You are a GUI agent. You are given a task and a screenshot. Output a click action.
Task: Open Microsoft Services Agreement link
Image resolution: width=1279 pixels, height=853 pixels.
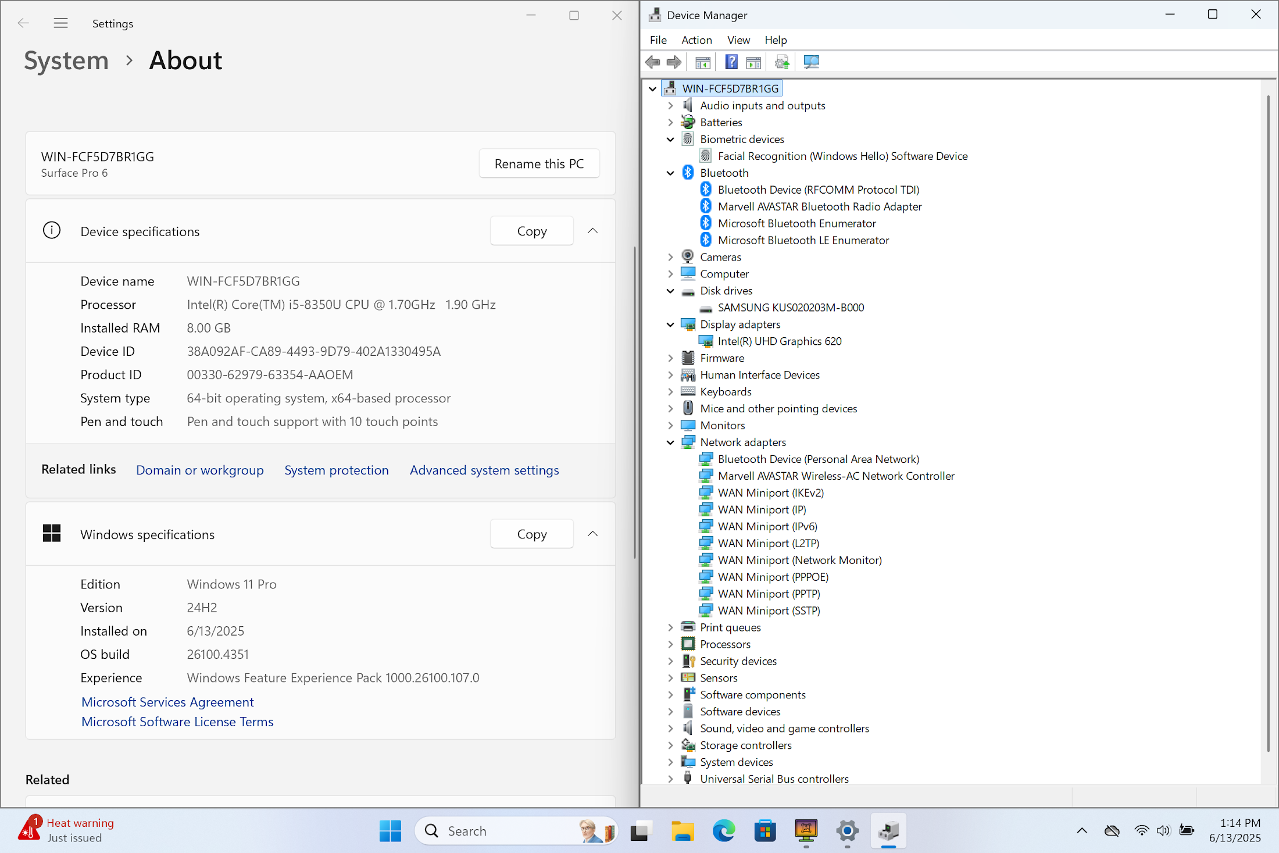pos(167,702)
